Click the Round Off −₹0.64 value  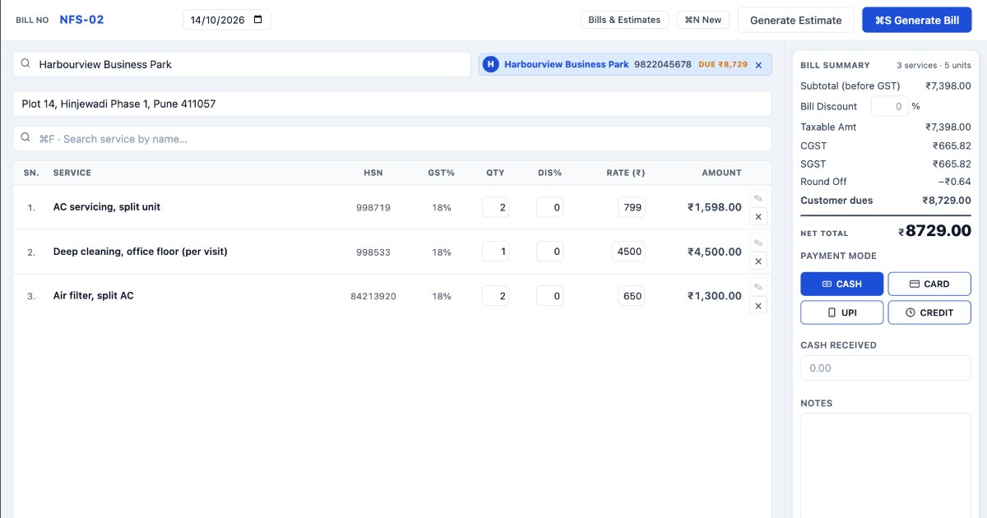pyautogui.click(x=955, y=182)
